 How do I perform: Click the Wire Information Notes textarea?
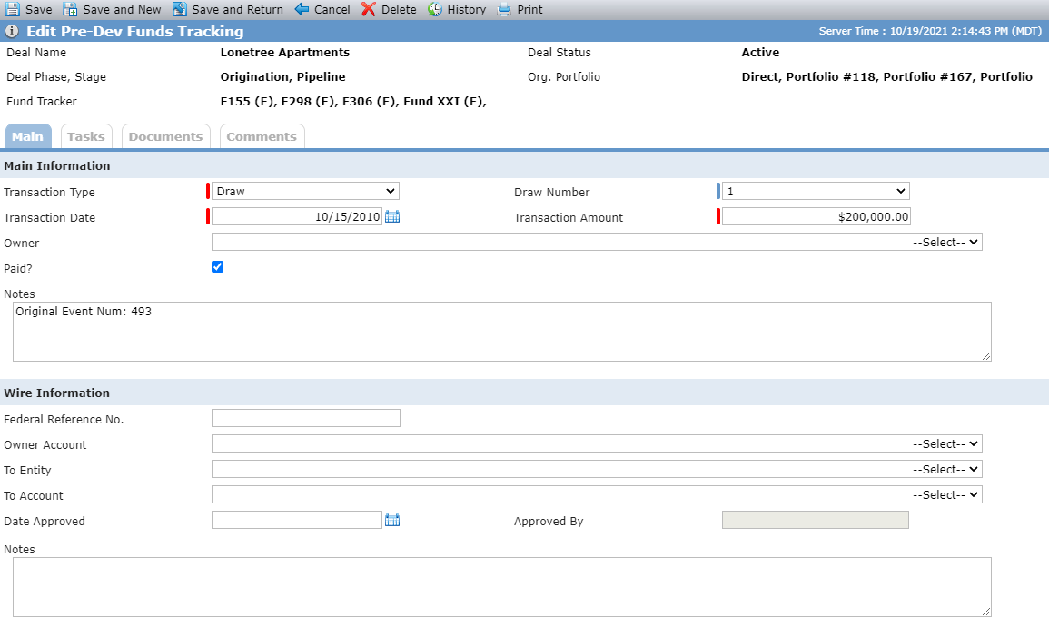(x=501, y=587)
